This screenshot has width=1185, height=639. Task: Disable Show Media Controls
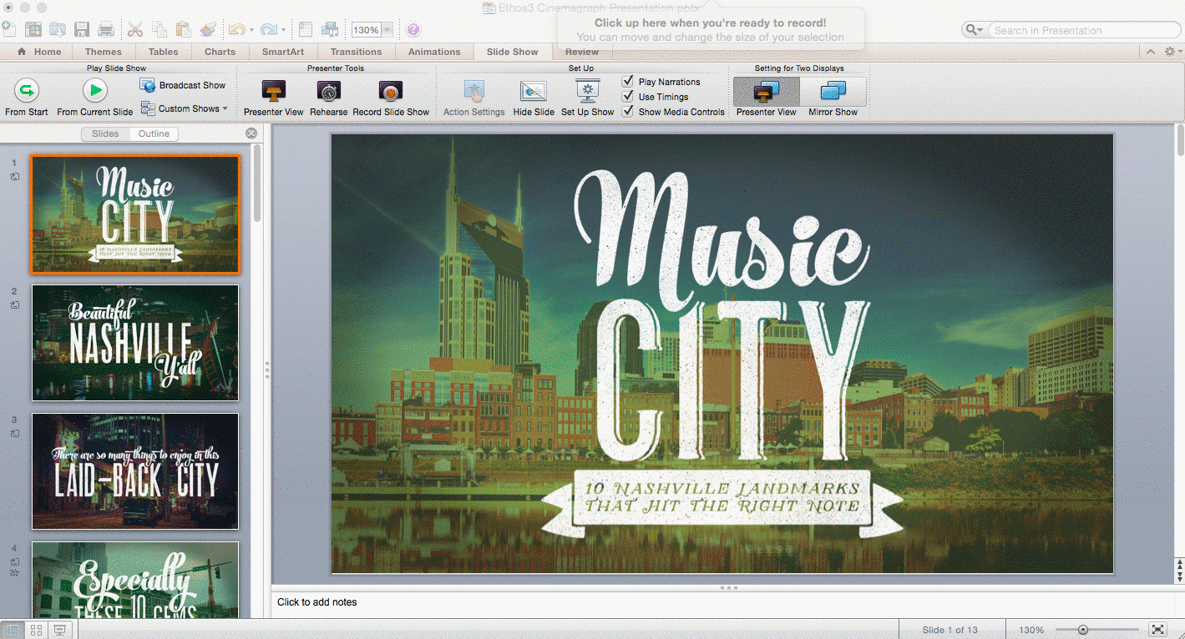tap(628, 112)
